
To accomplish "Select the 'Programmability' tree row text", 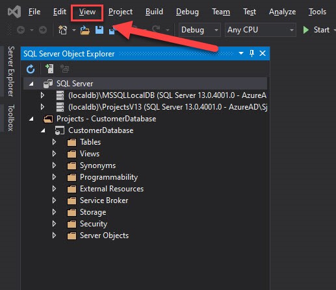I will coord(109,177).
